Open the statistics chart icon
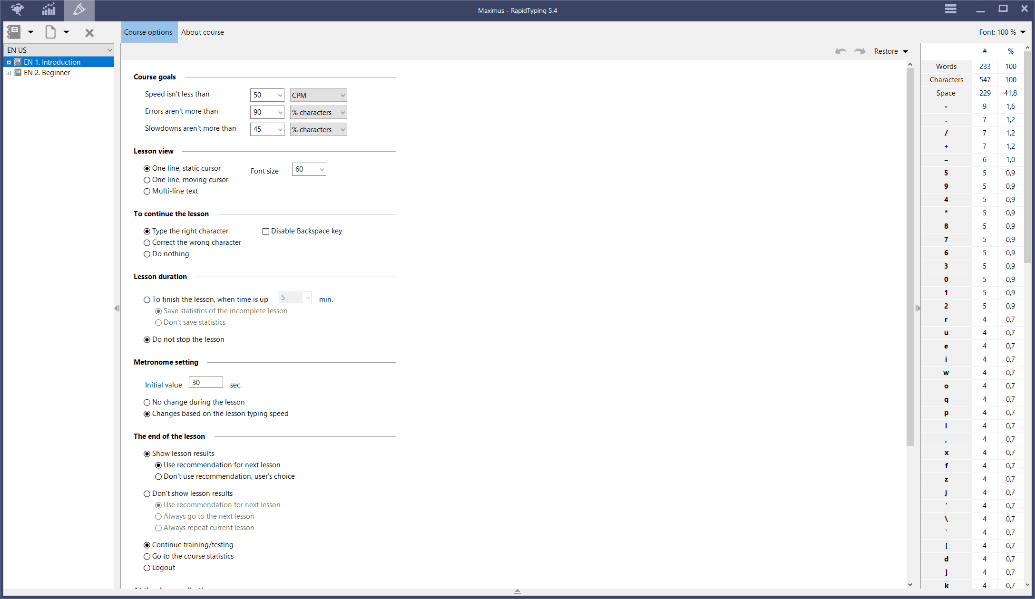This screenshot has width=1035, height=599. point(49,10)
